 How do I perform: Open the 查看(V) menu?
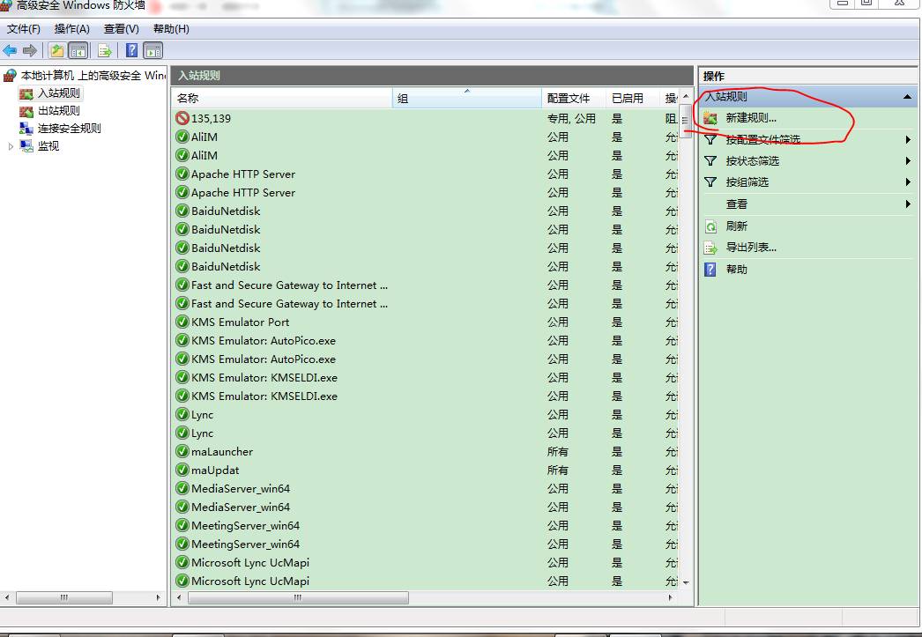pos(121,29)
